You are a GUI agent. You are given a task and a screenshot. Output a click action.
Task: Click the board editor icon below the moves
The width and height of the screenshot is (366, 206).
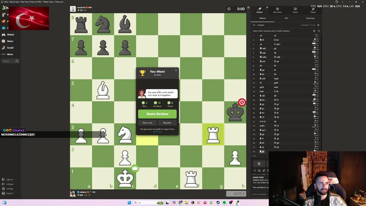click(x=264, y=171)
